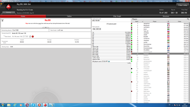Select player DeLaBjen
190x107 pixels.
pos(160,50)
